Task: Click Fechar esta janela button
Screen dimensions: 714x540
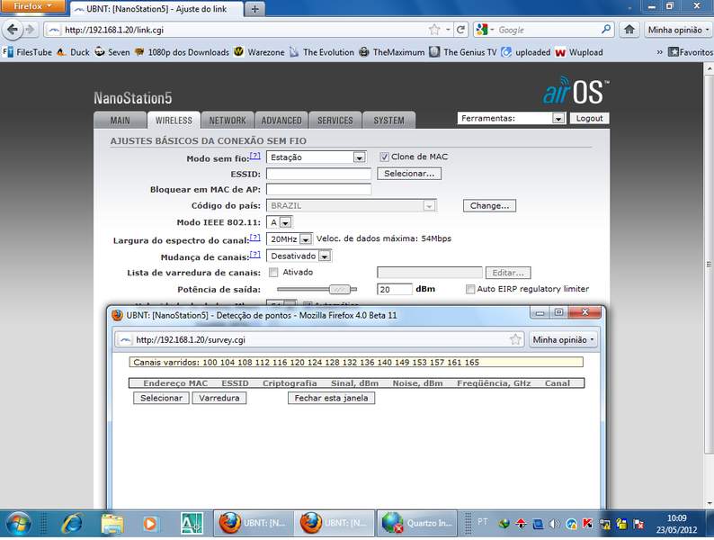Action: [331, 398]
